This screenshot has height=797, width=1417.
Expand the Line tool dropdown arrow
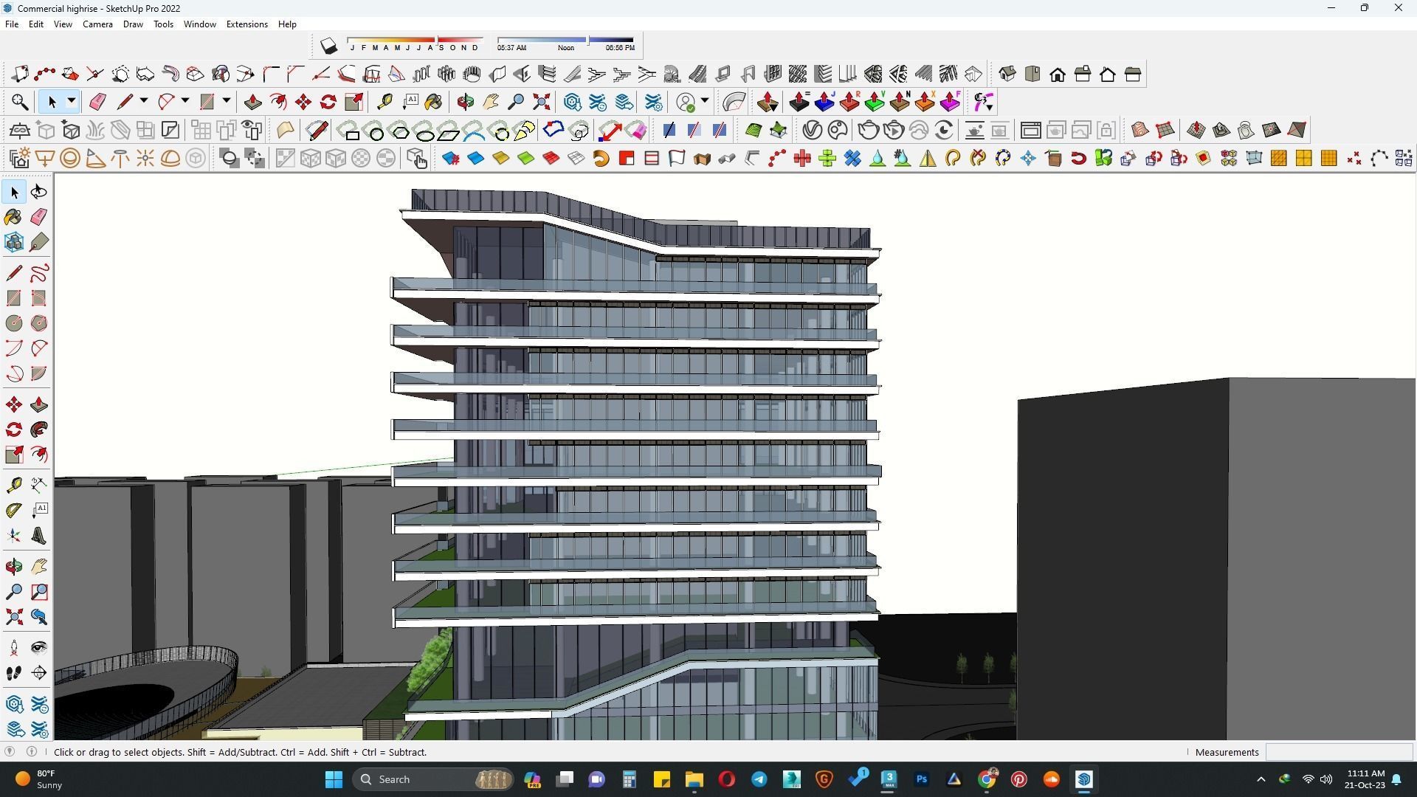(144, 102)
